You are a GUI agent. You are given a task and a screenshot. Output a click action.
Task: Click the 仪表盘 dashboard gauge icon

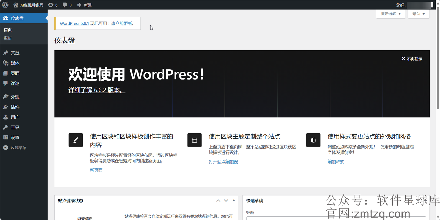[5, 18]
